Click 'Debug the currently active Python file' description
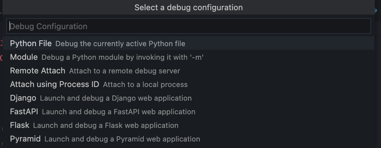Viewport: 381px width, 148px height. point(120,44)
